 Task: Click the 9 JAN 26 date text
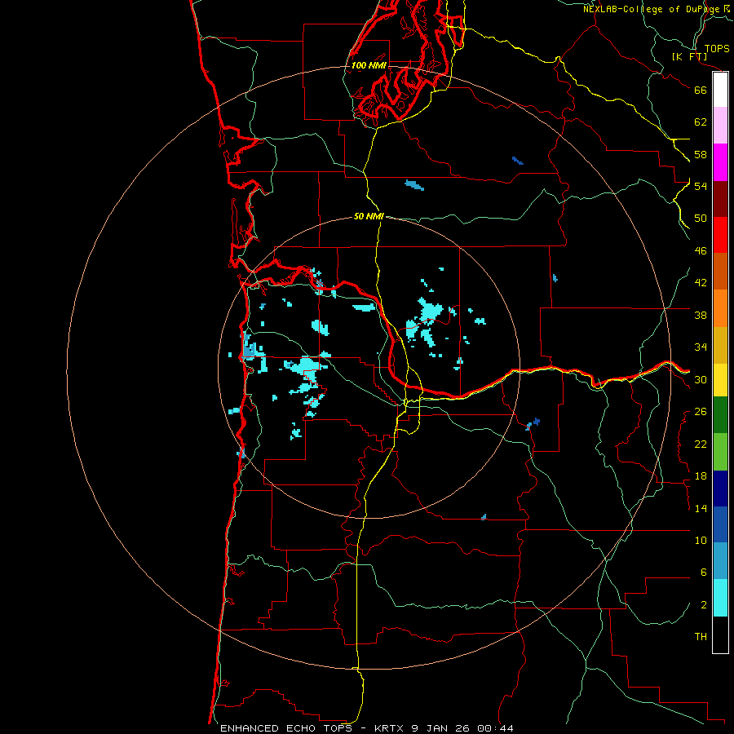[x=442, y=728]
